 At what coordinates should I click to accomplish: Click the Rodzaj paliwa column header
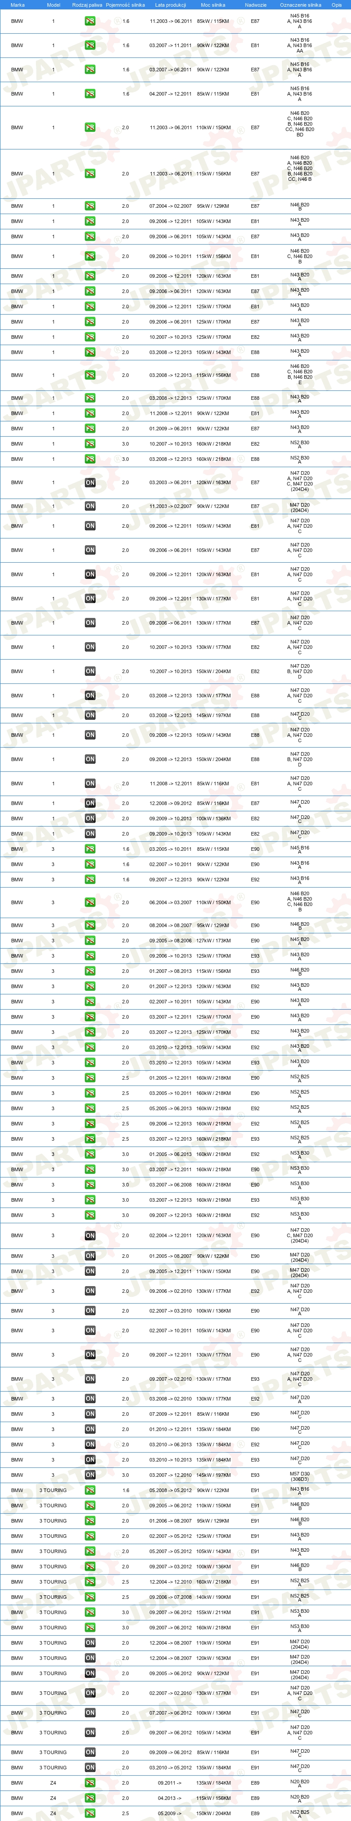click(87, 5)
